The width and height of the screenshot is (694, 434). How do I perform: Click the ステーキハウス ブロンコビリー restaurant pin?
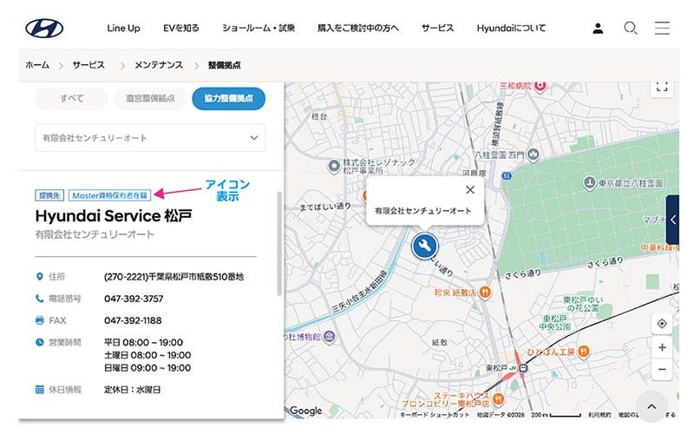(498, 399)
